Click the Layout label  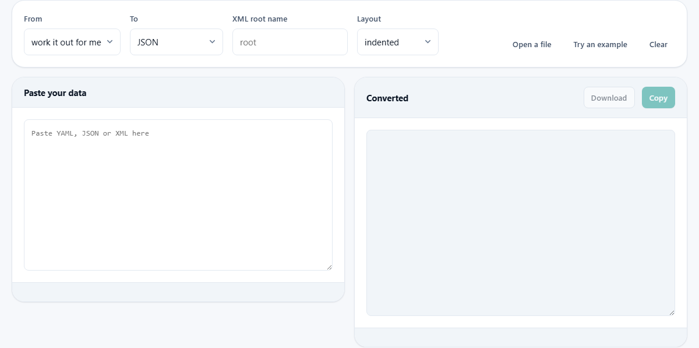(369, 19)
